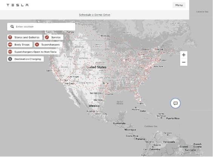Click the Colombia map label
This screenshot has height=157, width=213.
pos(155,149)
